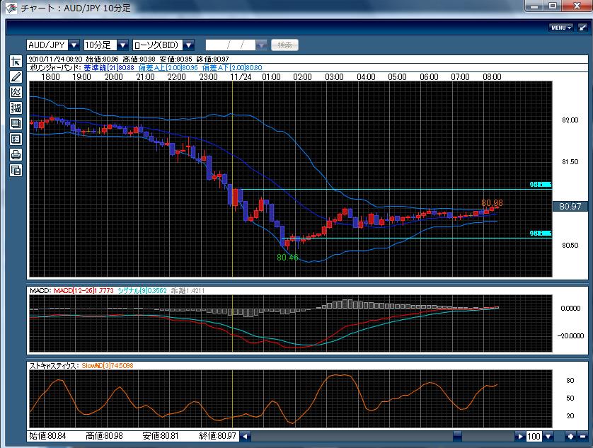Zoom in with the plus button
The width and height of the screenshot is (593, 448).
[570, 436]
